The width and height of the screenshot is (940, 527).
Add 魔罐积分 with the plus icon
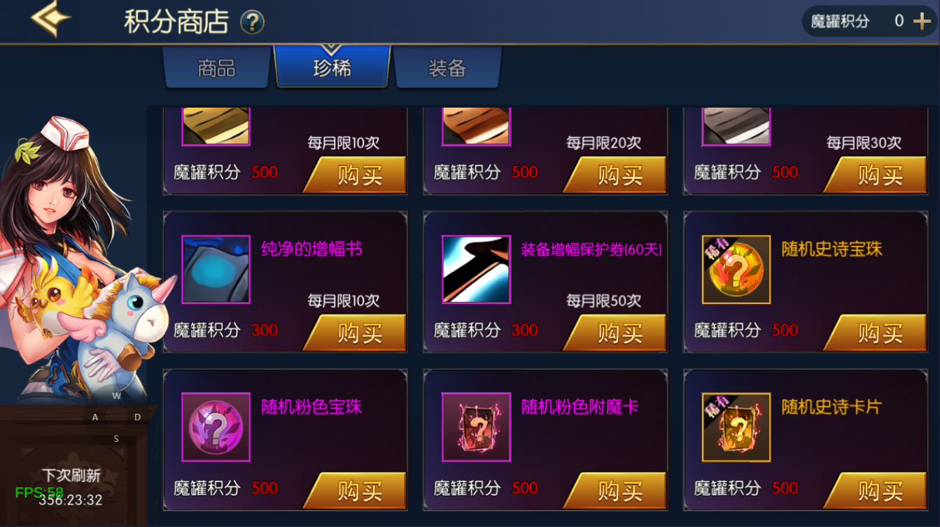pos(922,21)
